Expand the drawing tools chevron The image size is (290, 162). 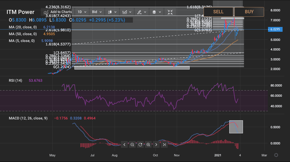[145, 12]
